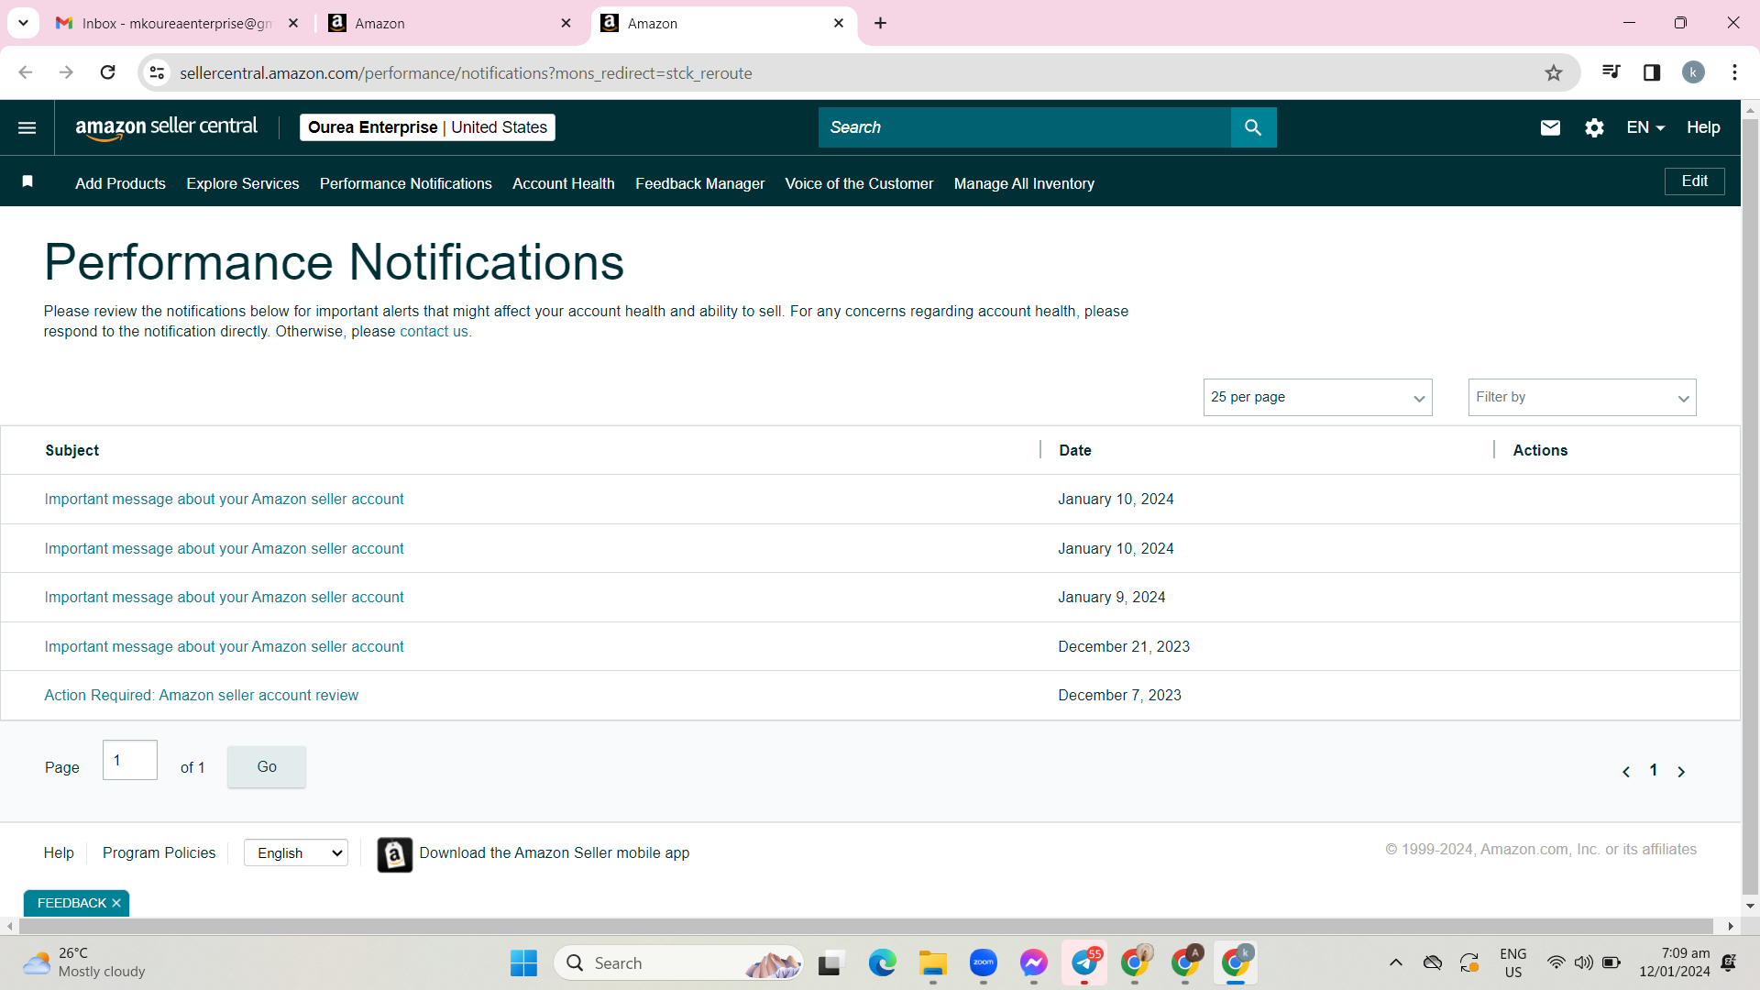Click the search magnifier button
The image size is (1760, 990).
click(x=1253, y=127)
